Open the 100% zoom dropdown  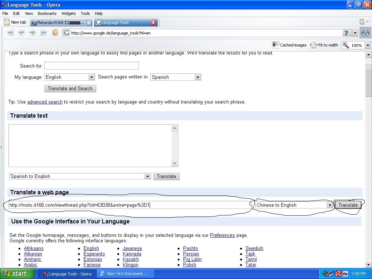(x=368, y=45)
